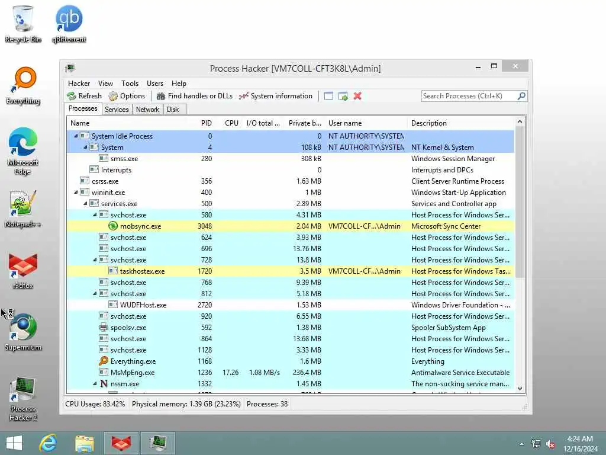Click the Search Processes input field
Image resolution: width=606 pixels, height=455 pixels.
(x=469, y=96)
